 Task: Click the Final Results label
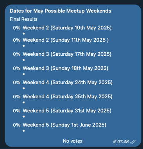(x=23, y=19)
